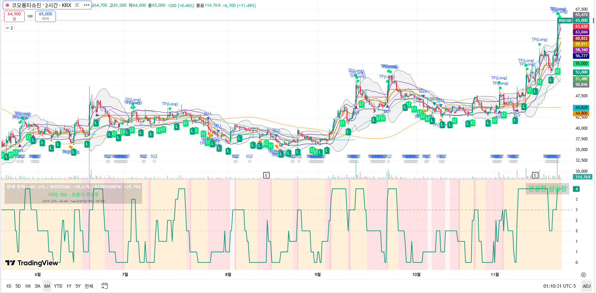596x293 pixels.
Task: Click the flag icon beside KRX
Action: point(77,5)
